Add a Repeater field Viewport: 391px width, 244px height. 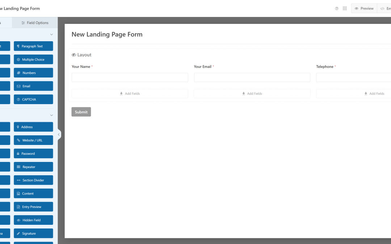click(33, 167)
